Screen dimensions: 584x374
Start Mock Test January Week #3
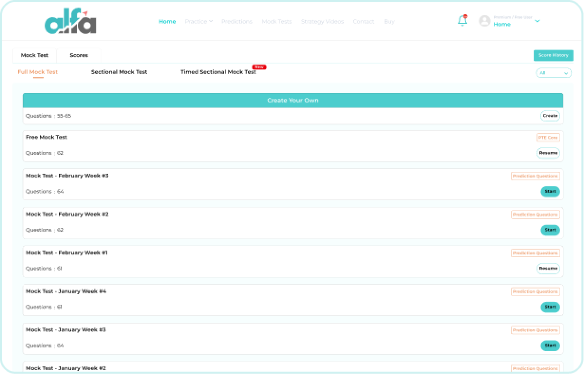[550, 346]
